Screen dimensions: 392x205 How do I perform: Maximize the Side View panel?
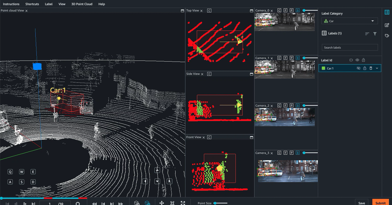click(252, 74)
